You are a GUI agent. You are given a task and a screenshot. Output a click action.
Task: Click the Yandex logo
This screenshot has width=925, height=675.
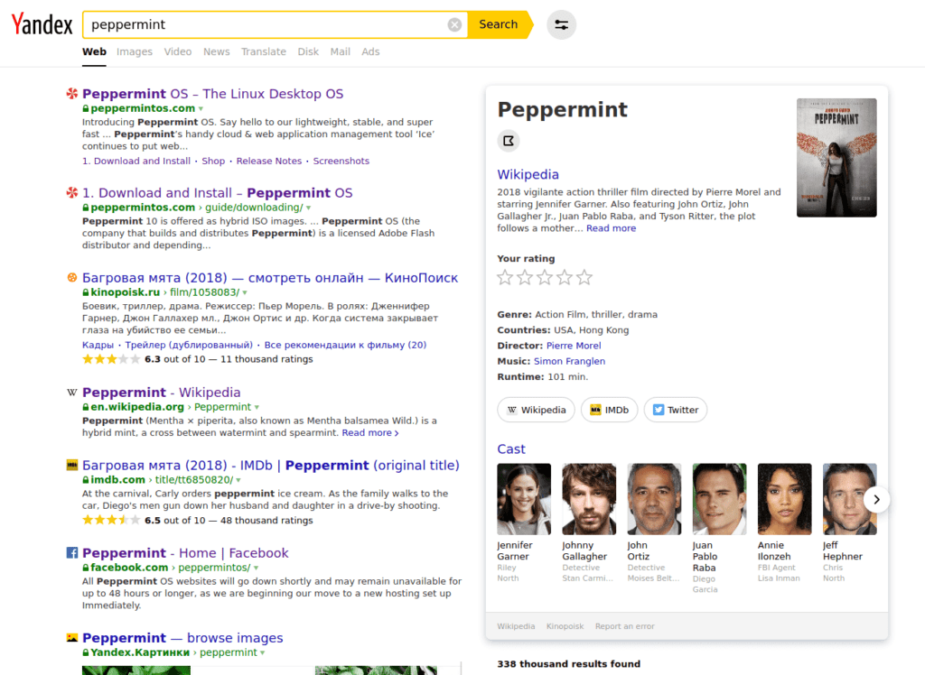[42, 24]
